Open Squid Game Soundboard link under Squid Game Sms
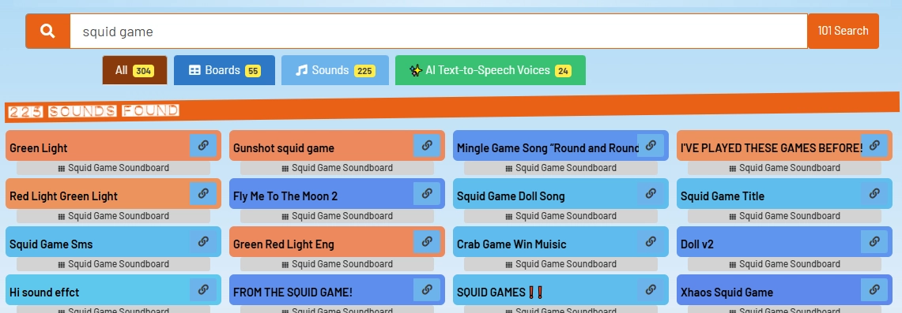Viewport: 902px width, 313px height. tap(113, 264)
